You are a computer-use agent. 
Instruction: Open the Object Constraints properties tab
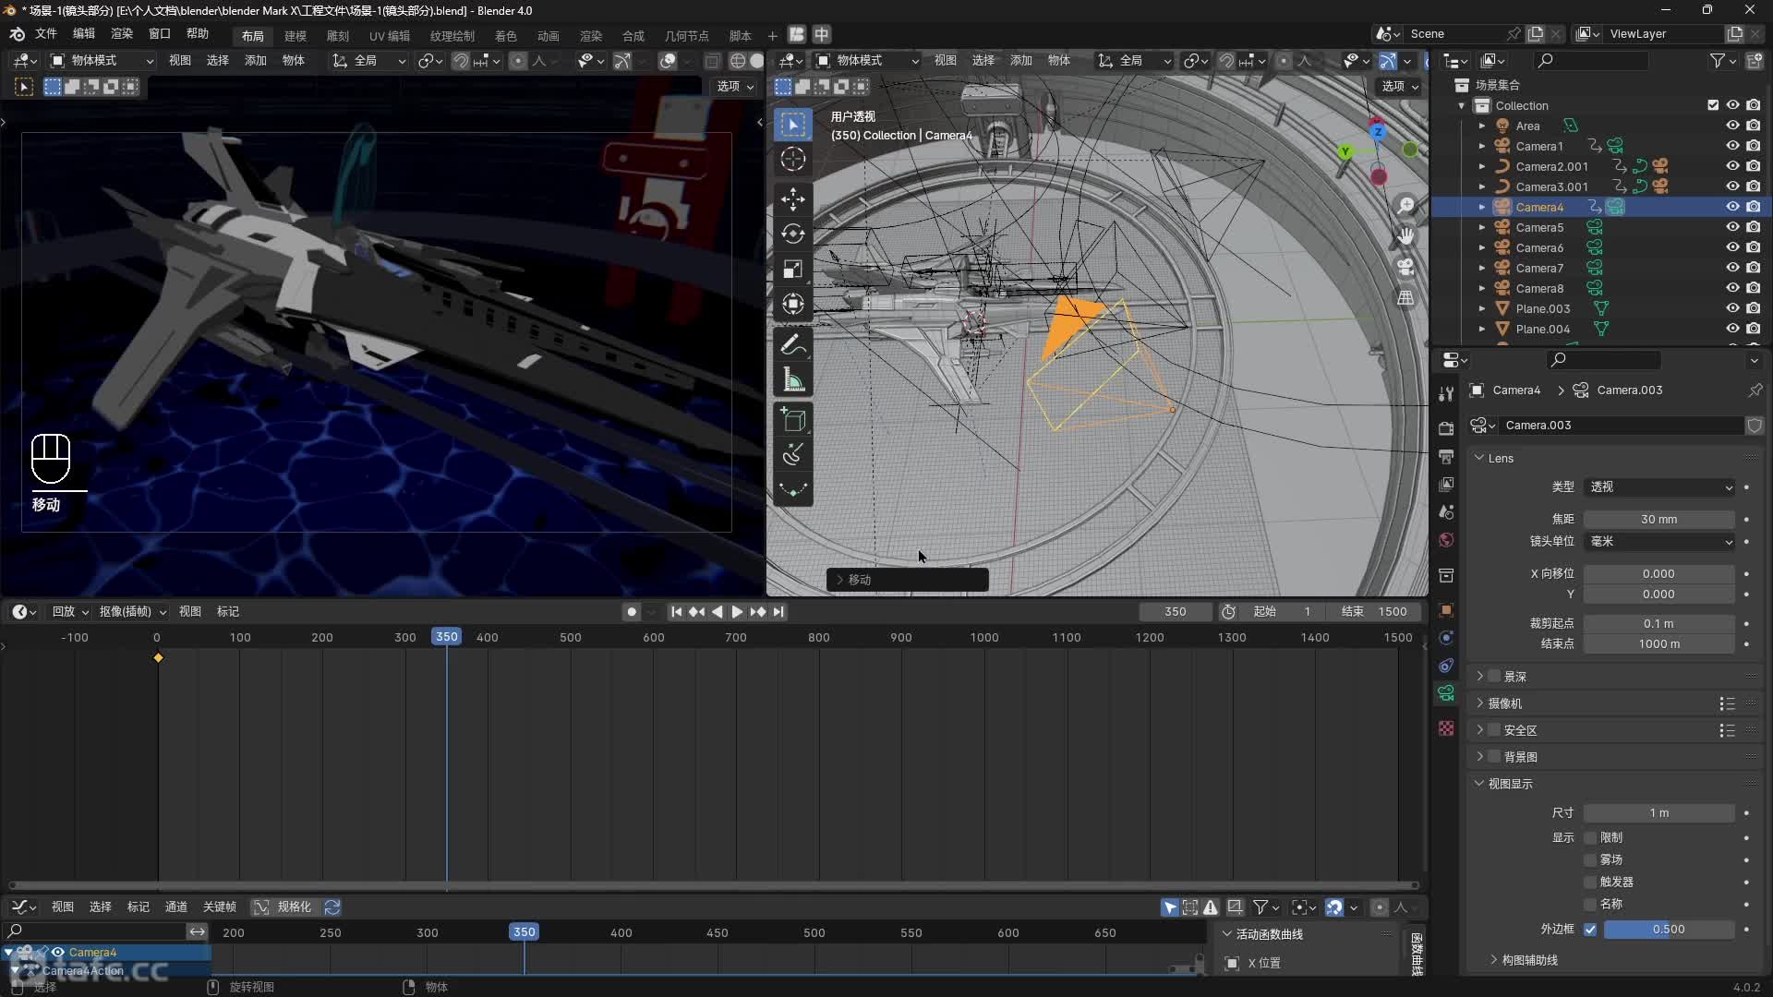(1446, 666)
